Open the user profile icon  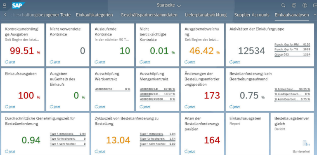point(4,5)
